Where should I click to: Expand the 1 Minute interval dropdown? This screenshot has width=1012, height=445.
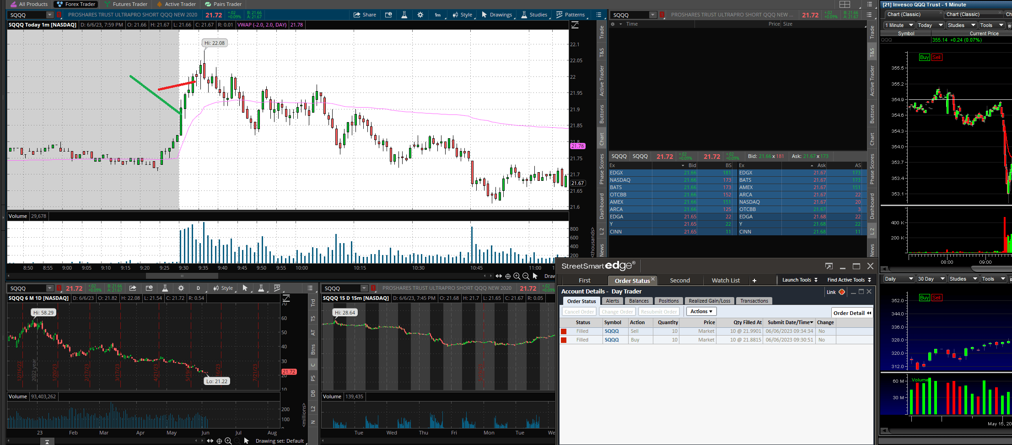899,25
